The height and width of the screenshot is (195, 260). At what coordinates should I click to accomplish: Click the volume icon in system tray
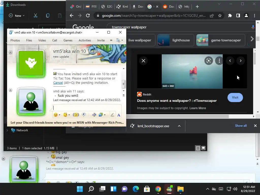tap(235, 189)
